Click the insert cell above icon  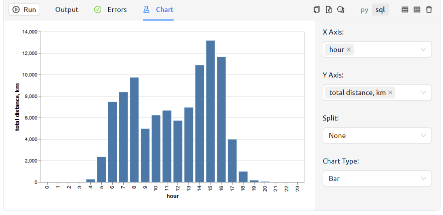click(x=405, y=9)
